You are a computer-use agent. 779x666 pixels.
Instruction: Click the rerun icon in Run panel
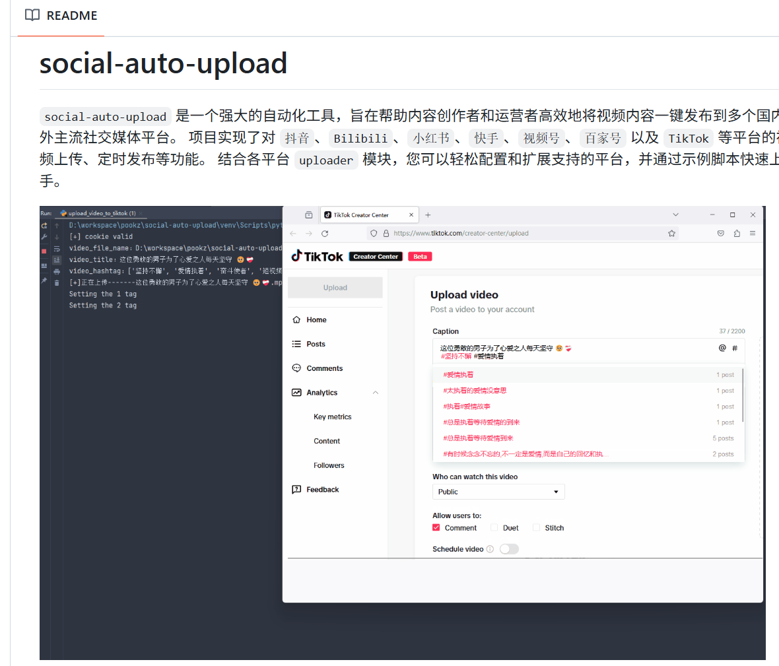[x=44, y=226]
